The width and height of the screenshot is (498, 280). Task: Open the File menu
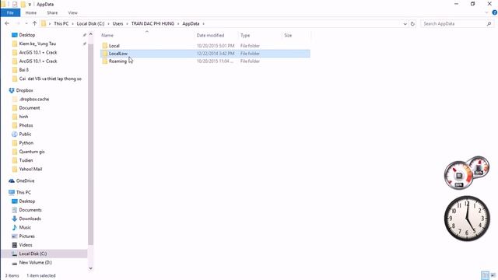tap(10, 12)
